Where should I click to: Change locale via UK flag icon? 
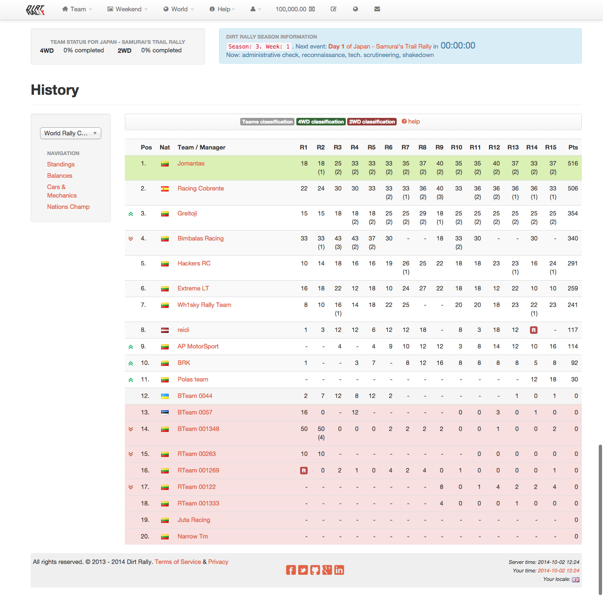pos(576,580)
